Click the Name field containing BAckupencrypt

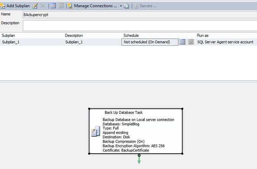tap(140, 15)
